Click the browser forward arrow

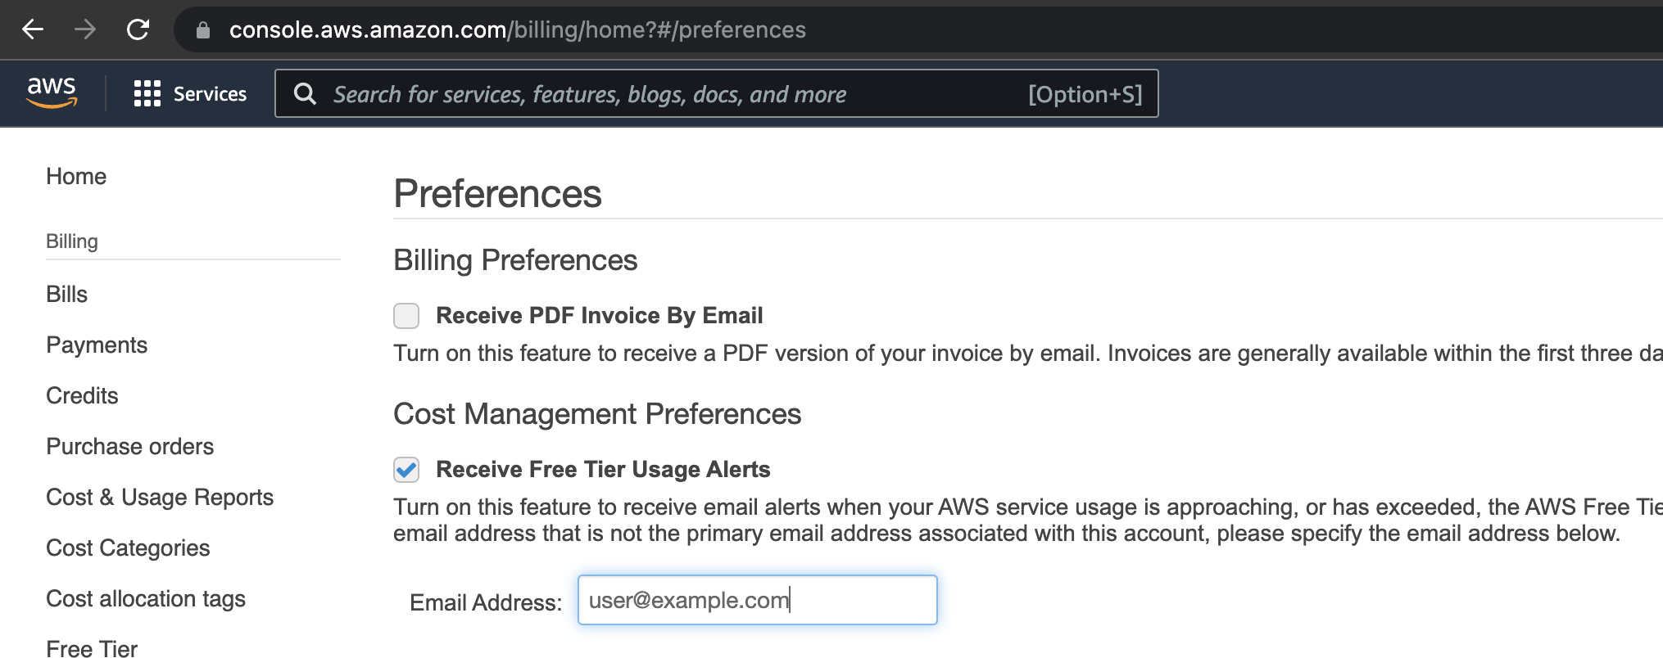coord(85,29)
